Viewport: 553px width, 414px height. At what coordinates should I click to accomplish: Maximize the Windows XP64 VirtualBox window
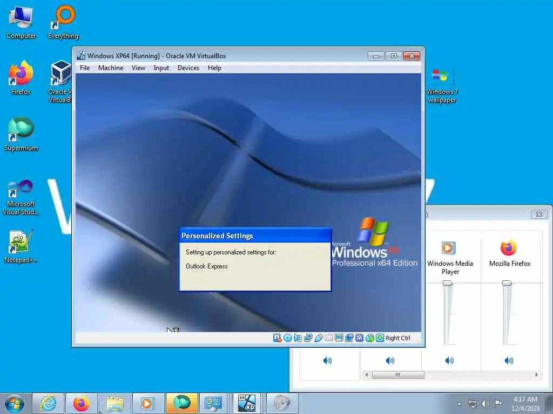[x=394, y=56]
